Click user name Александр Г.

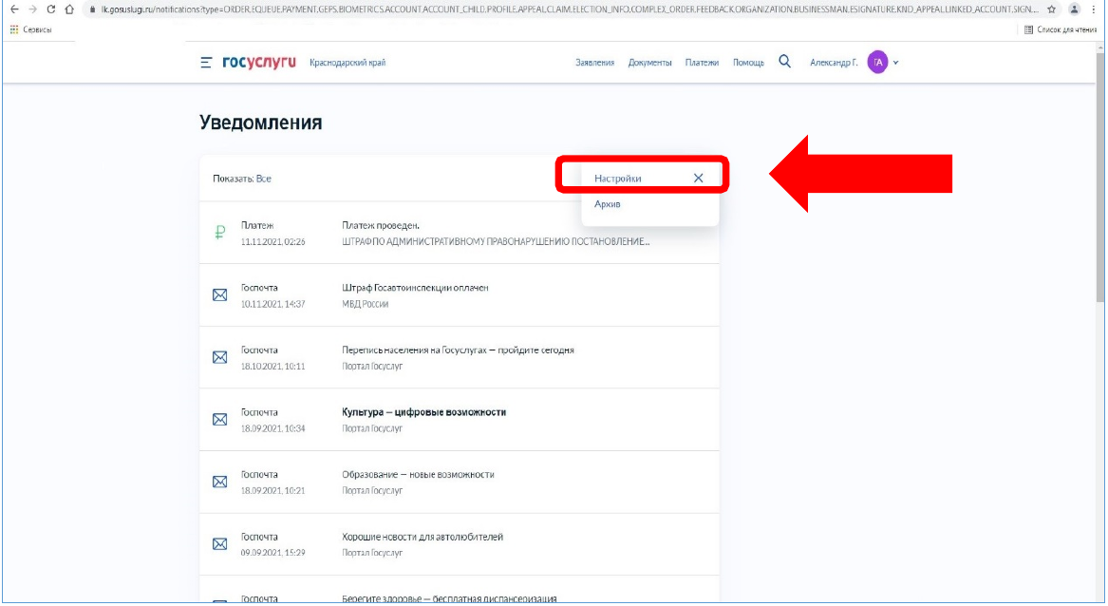pos(833,63)
